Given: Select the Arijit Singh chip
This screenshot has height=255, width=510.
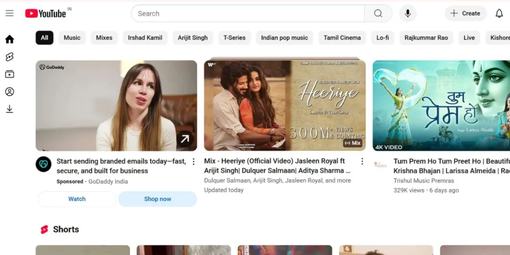Looking at the screenshot, I should 193,38.
